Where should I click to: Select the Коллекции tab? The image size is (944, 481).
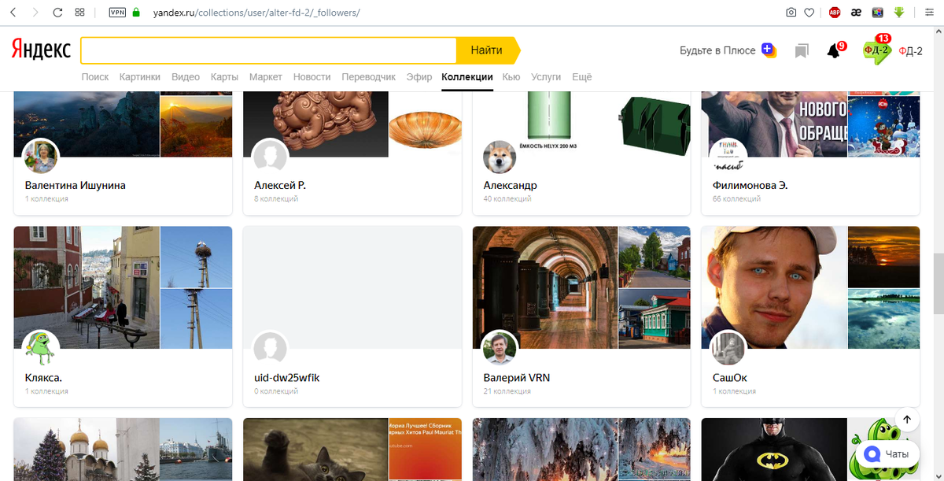point(467,77)
